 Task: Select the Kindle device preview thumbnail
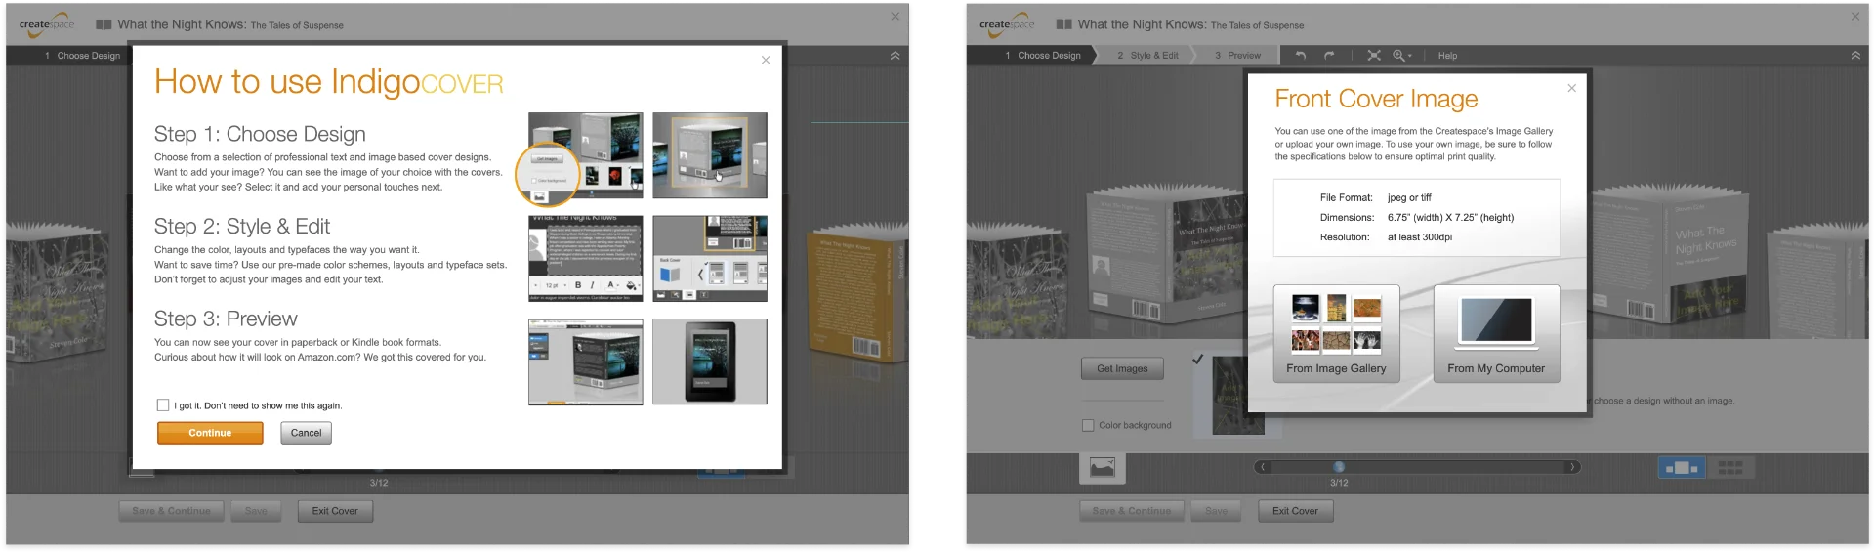pyautogui.click(x=709, y=362)
